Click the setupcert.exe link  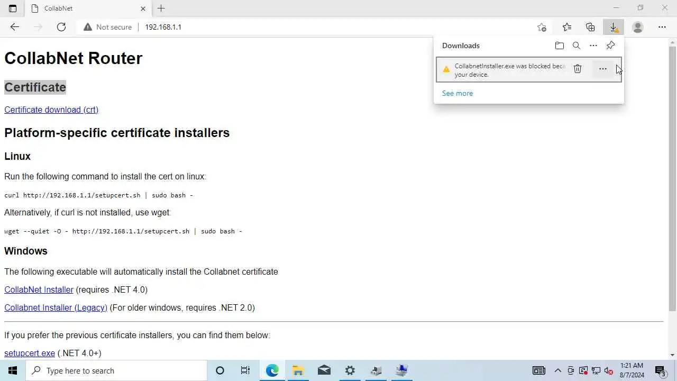30,353
